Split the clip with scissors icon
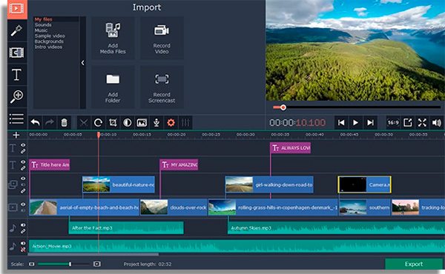 click(x=83, y=123)
